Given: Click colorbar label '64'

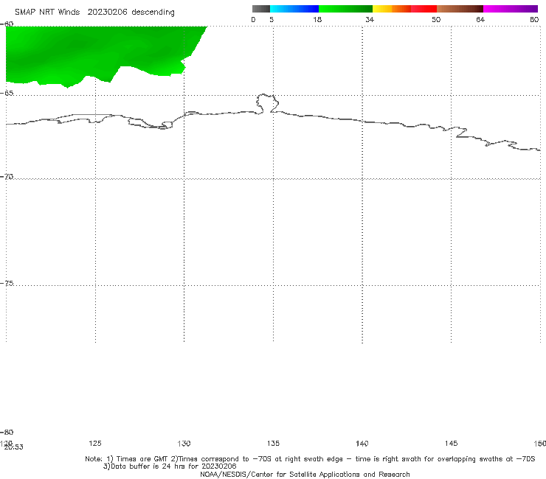Looking at the screenshot, I should tap(480, 19).
